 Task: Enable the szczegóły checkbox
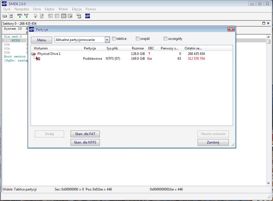165,39
